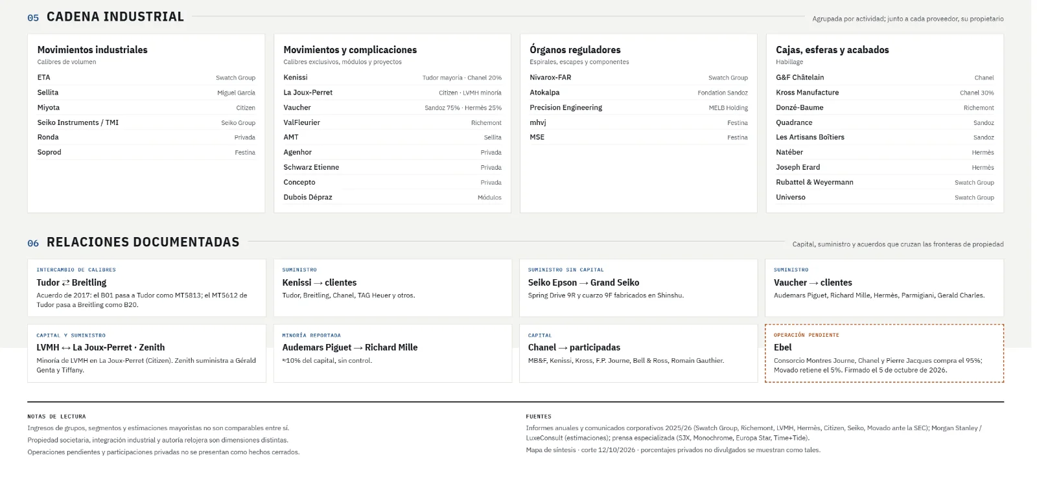Open the Tudor ⇄ Breitling relation card
Screen dimensions: 1037x493
tap(146, 288)
